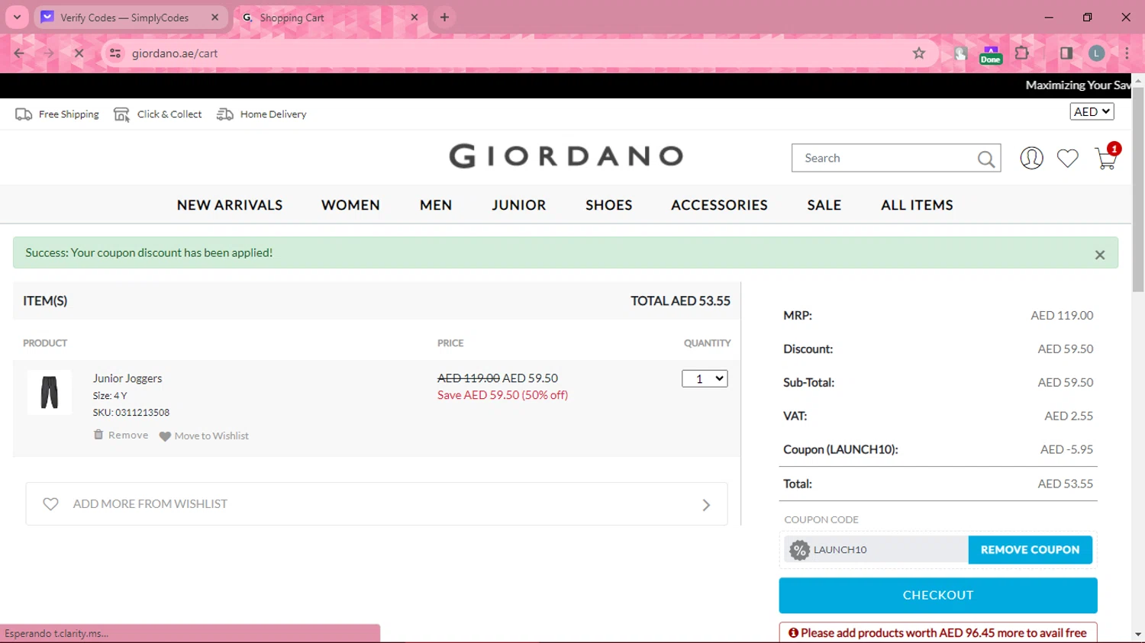Click the Coupon (LAUNCH10) row label
The height and width of the screenshot is (643, 1145).
(840, 449)
